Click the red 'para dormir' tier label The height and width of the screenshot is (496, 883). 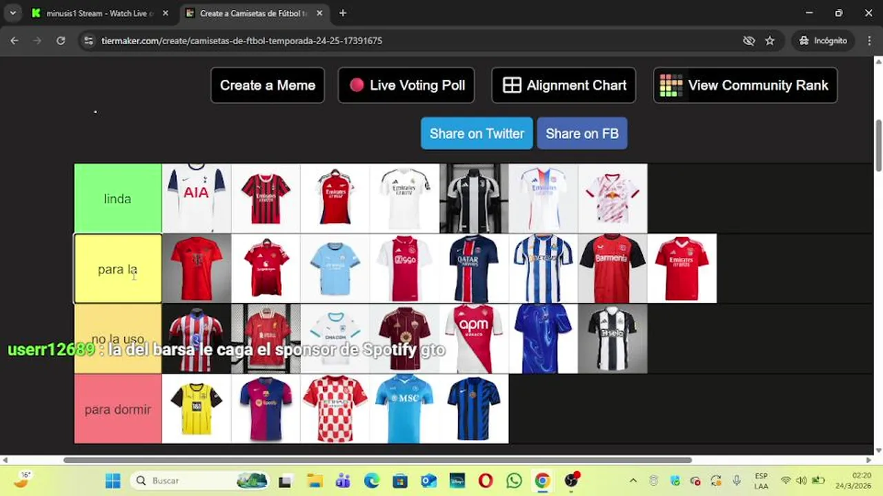click(x=117, y=409)
